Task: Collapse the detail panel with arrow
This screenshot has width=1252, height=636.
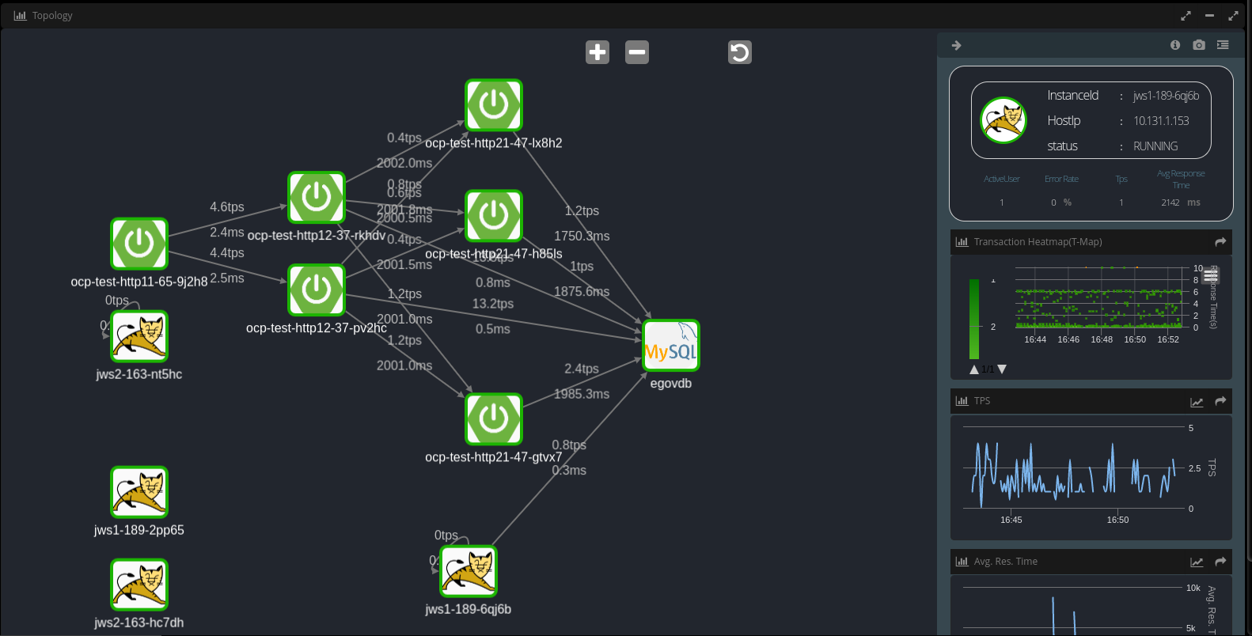Action: pos(956,45)
